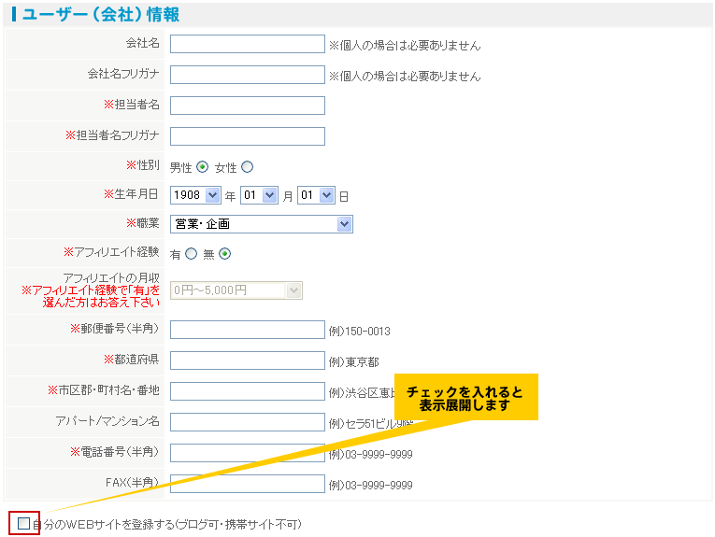Click the 電話番号 input field
Viewport: 715px width, 537px height.
pyautogui.click(x=247, y=453)
